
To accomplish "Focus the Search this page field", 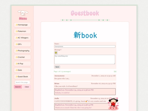I will [x=22, y=82].
